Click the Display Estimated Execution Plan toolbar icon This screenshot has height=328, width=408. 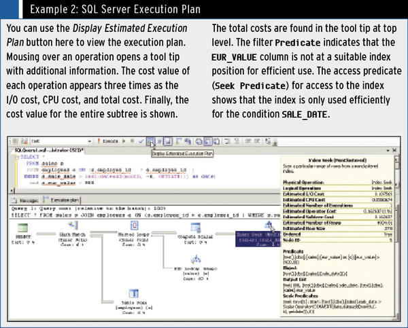(x=151, y=142)
